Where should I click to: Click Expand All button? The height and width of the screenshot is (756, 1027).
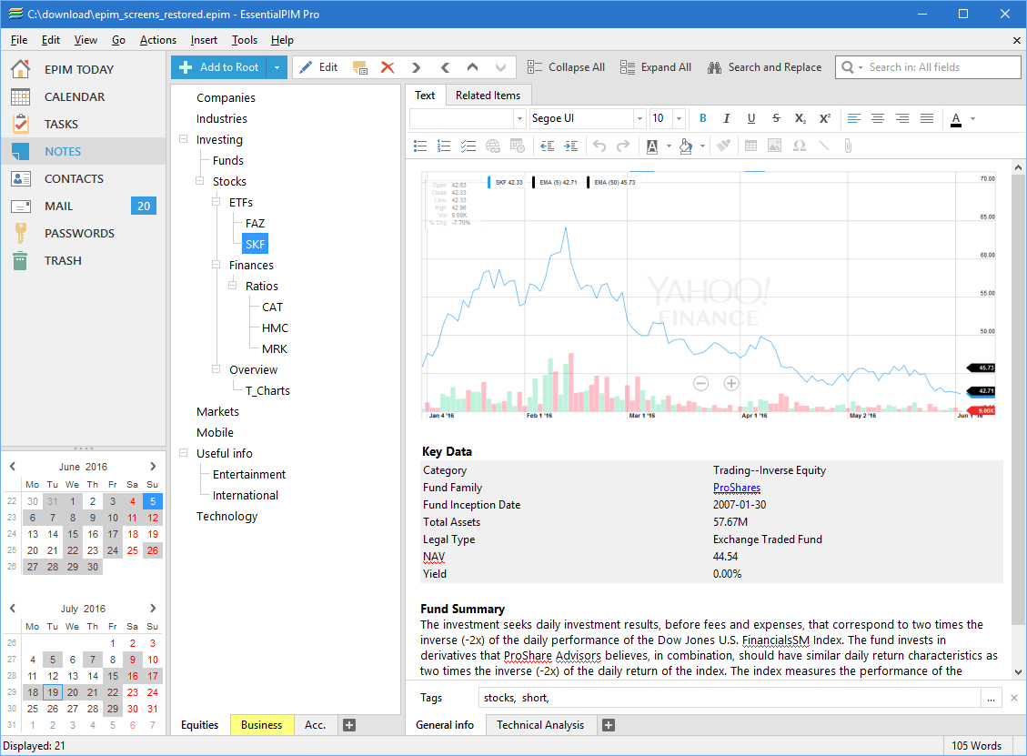(656, 67)
